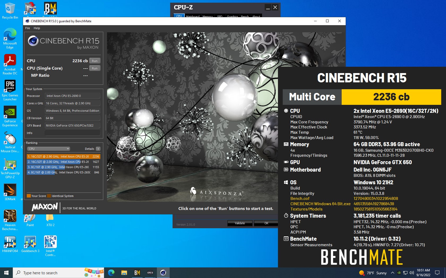
Task: Click the MAXON logo in footer
Action: pyautogui.click(x=45, y=207)
